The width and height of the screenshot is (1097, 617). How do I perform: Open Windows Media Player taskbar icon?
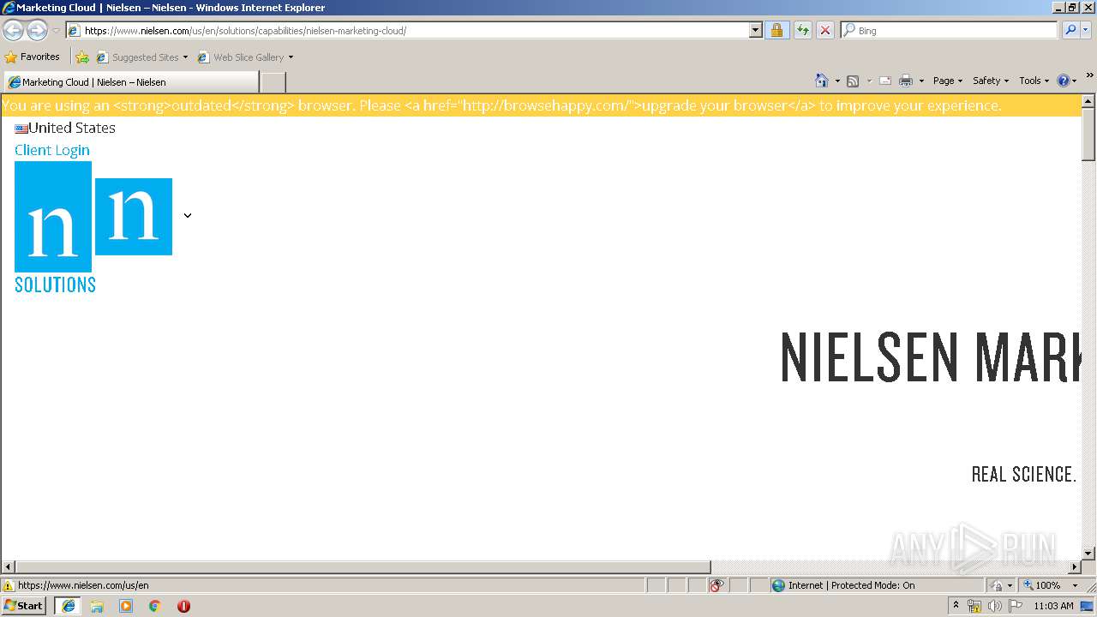tap(126, 606)
